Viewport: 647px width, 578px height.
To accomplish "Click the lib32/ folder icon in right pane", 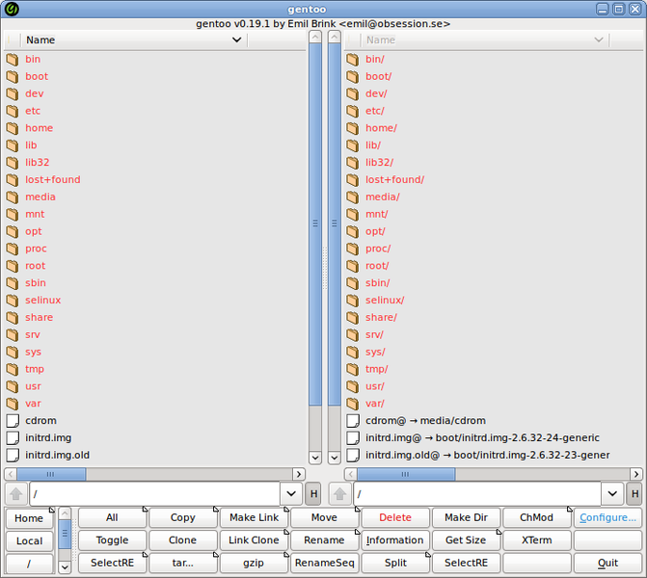I will click(x=353, y=163).
